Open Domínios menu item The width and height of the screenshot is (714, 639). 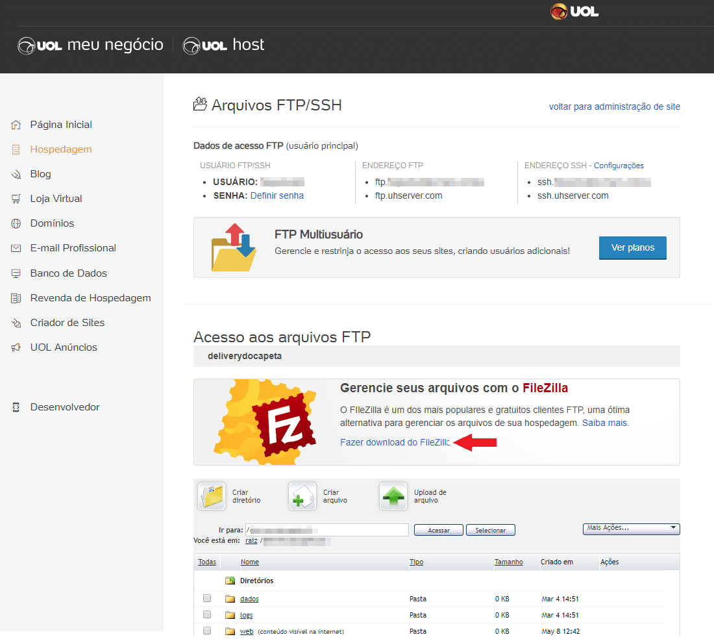click(52, 223)
